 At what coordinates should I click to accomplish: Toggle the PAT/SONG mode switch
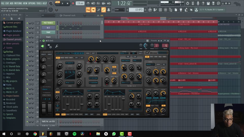(57, 3)
